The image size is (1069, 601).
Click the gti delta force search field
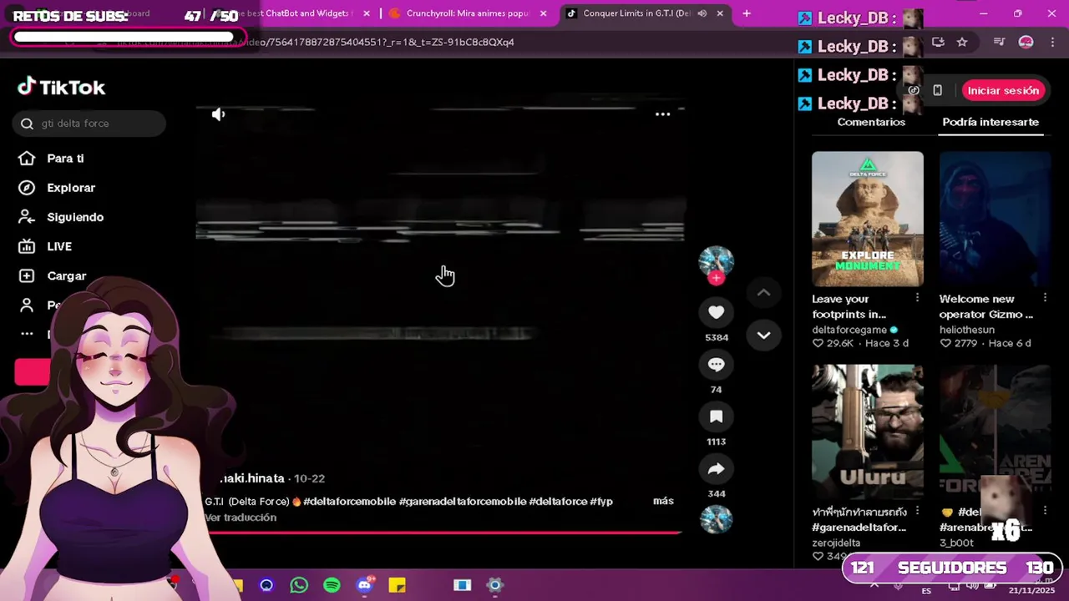click(x=89, y=124)
